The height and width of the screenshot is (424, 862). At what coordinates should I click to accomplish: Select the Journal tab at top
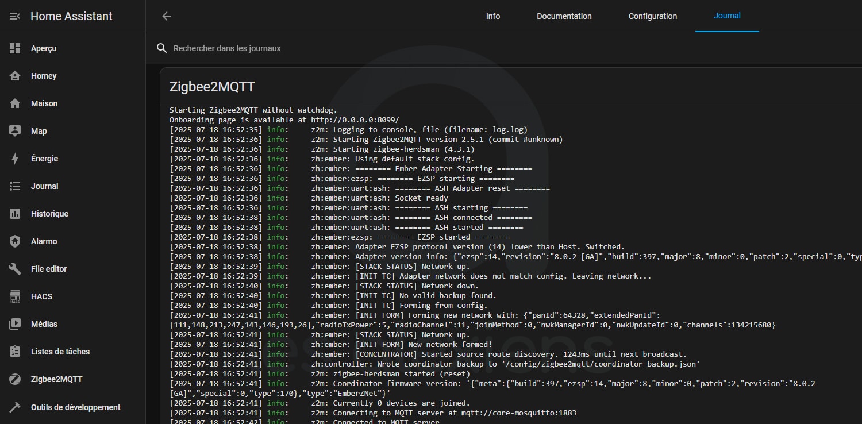(727, 16)
